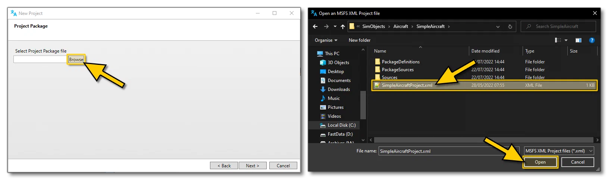Click the Project Package file path field
Screen dimensions: 608x180
[x=40, y=59]
